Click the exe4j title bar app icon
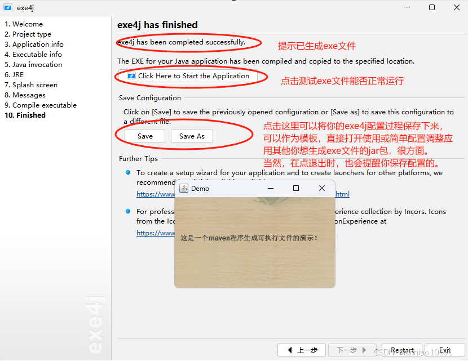 click(x=8, y=7)
